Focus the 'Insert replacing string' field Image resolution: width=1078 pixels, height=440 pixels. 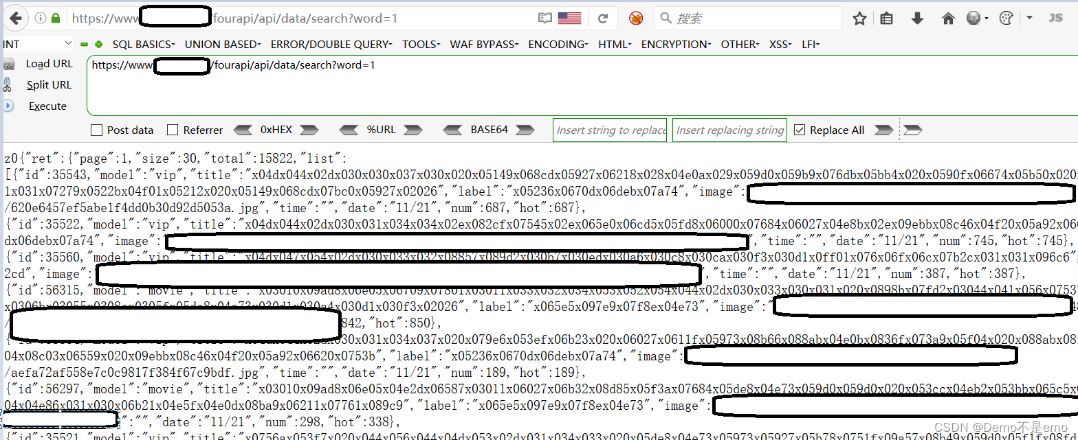729,130
